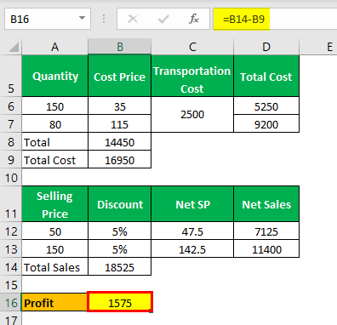Click the cancel X icon in formula bar
337x325 pixels.
[133, 19]
